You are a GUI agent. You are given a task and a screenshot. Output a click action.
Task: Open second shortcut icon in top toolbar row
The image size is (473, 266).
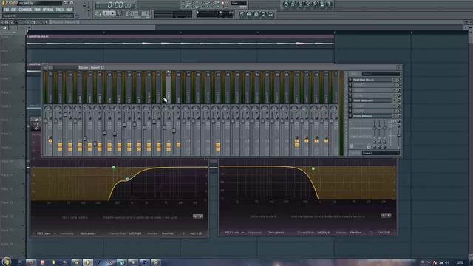293,4
